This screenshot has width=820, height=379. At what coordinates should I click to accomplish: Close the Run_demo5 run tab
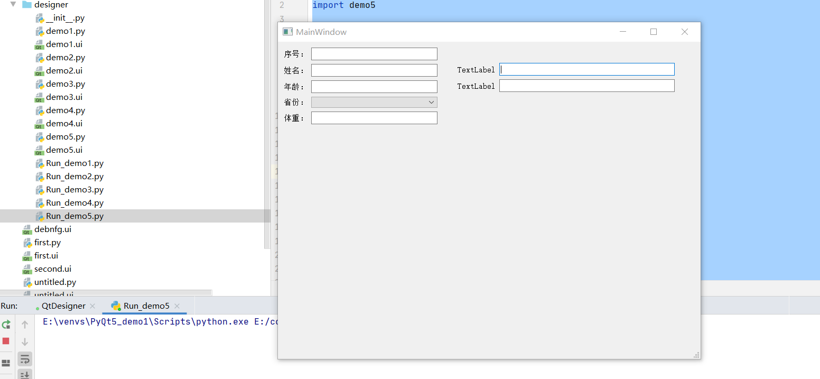coord(177,306)
